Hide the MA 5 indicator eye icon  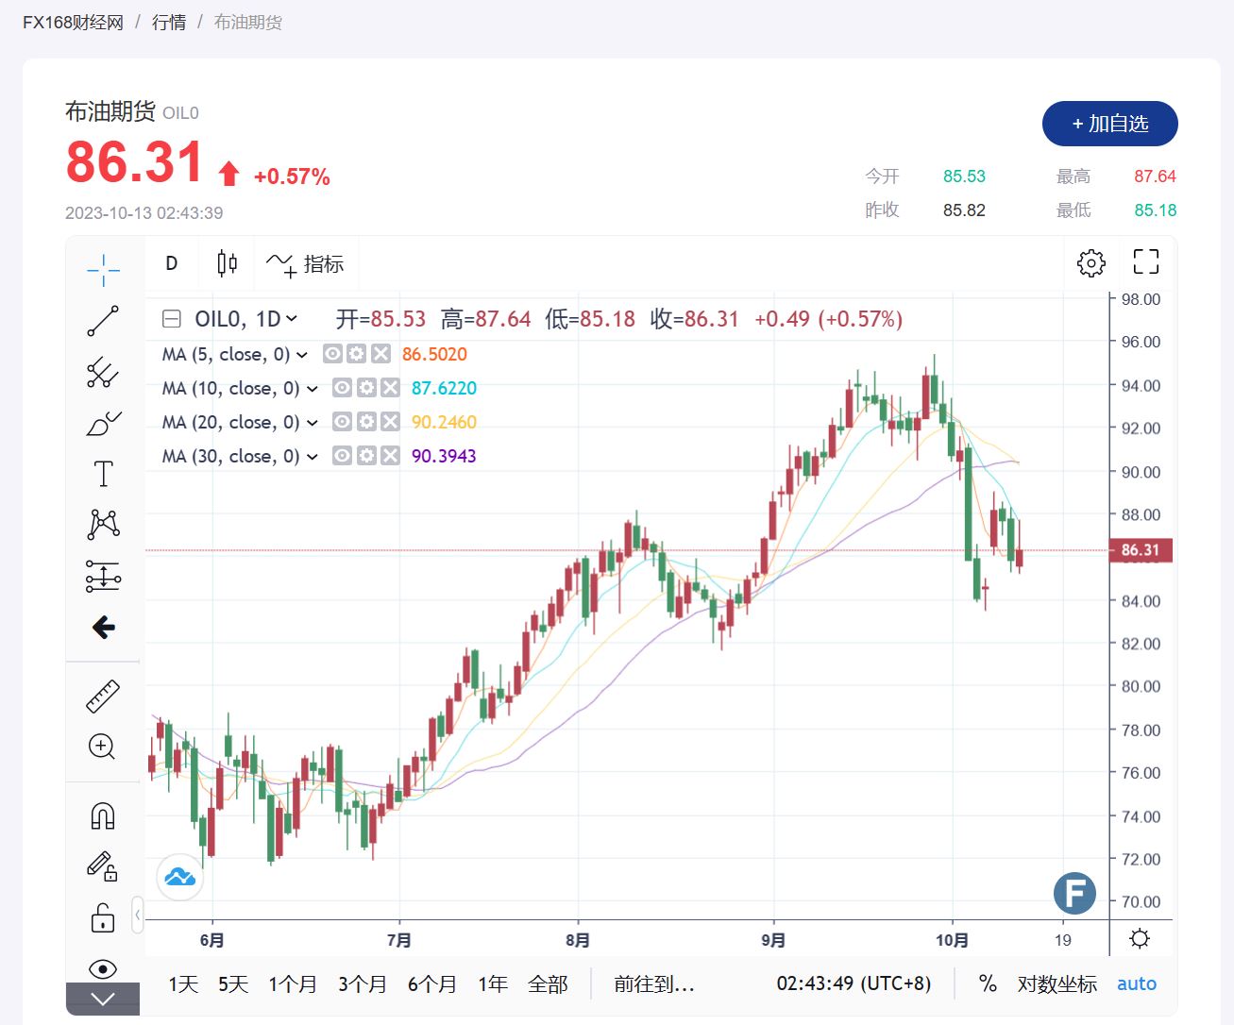point(332,354)
